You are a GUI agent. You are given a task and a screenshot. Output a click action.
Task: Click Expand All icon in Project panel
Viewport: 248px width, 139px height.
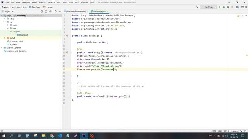pos(46,12)
